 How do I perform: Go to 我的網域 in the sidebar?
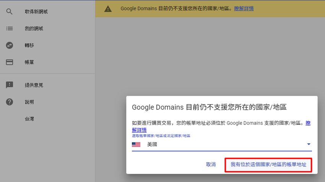34,28
